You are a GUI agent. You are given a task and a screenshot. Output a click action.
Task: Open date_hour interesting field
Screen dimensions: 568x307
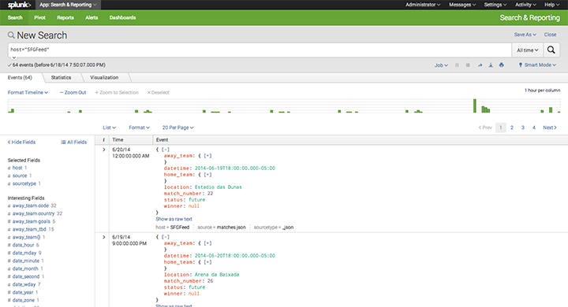pos(23,245)
